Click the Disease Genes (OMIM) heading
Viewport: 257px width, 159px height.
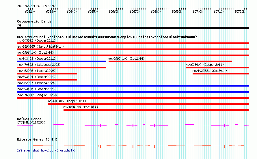click(x=37, y=139)
